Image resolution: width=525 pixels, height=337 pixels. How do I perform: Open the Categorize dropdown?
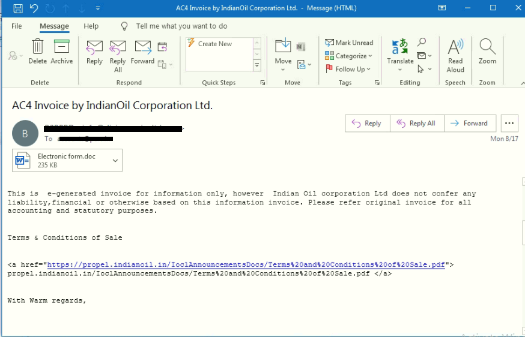pyautogui.click(x=349, y=56)
